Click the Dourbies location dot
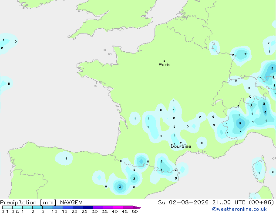276x213 pixels. (x=181, y=143)
